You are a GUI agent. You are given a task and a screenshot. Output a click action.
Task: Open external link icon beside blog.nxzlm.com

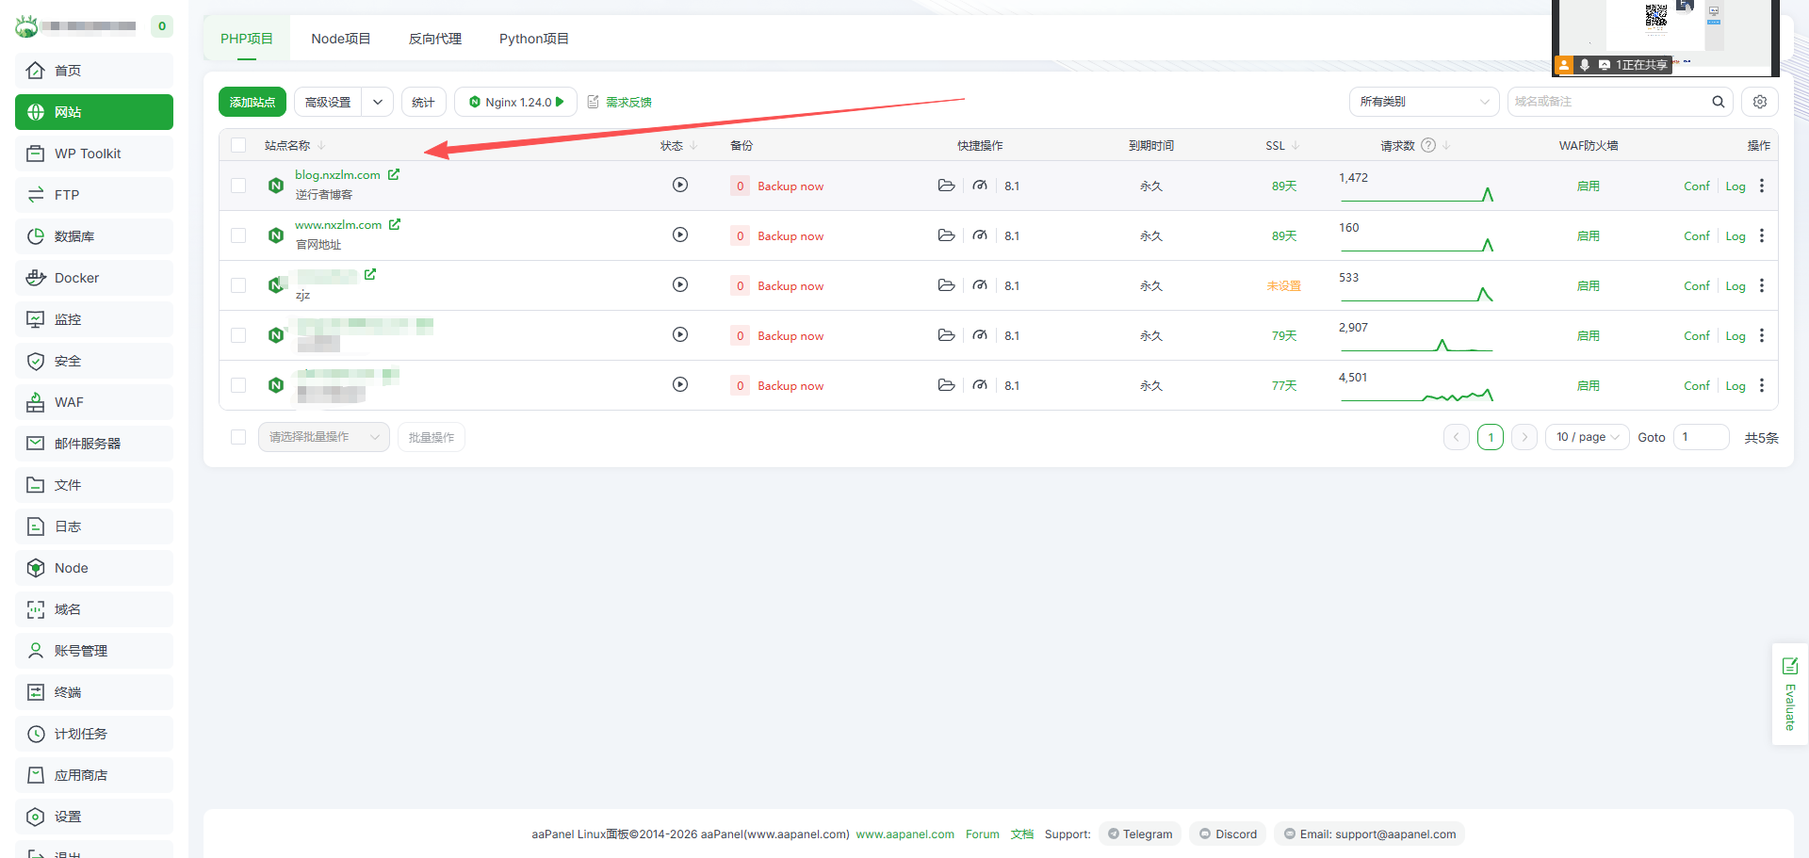tap(394, 174)
